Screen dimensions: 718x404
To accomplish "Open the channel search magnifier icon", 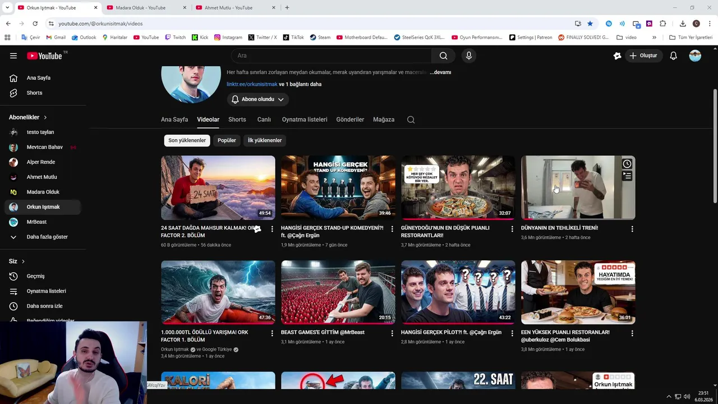I will pyautogui.click(x=411, y=120).
